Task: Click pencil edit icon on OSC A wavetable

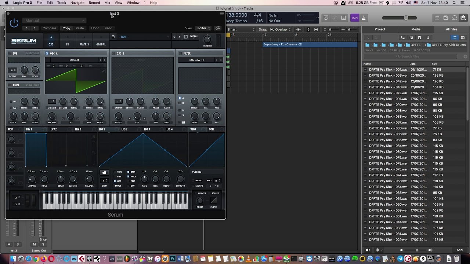Action: 103,71
